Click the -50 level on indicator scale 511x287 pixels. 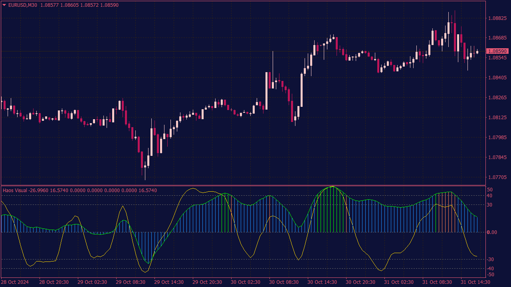[491, 275]
